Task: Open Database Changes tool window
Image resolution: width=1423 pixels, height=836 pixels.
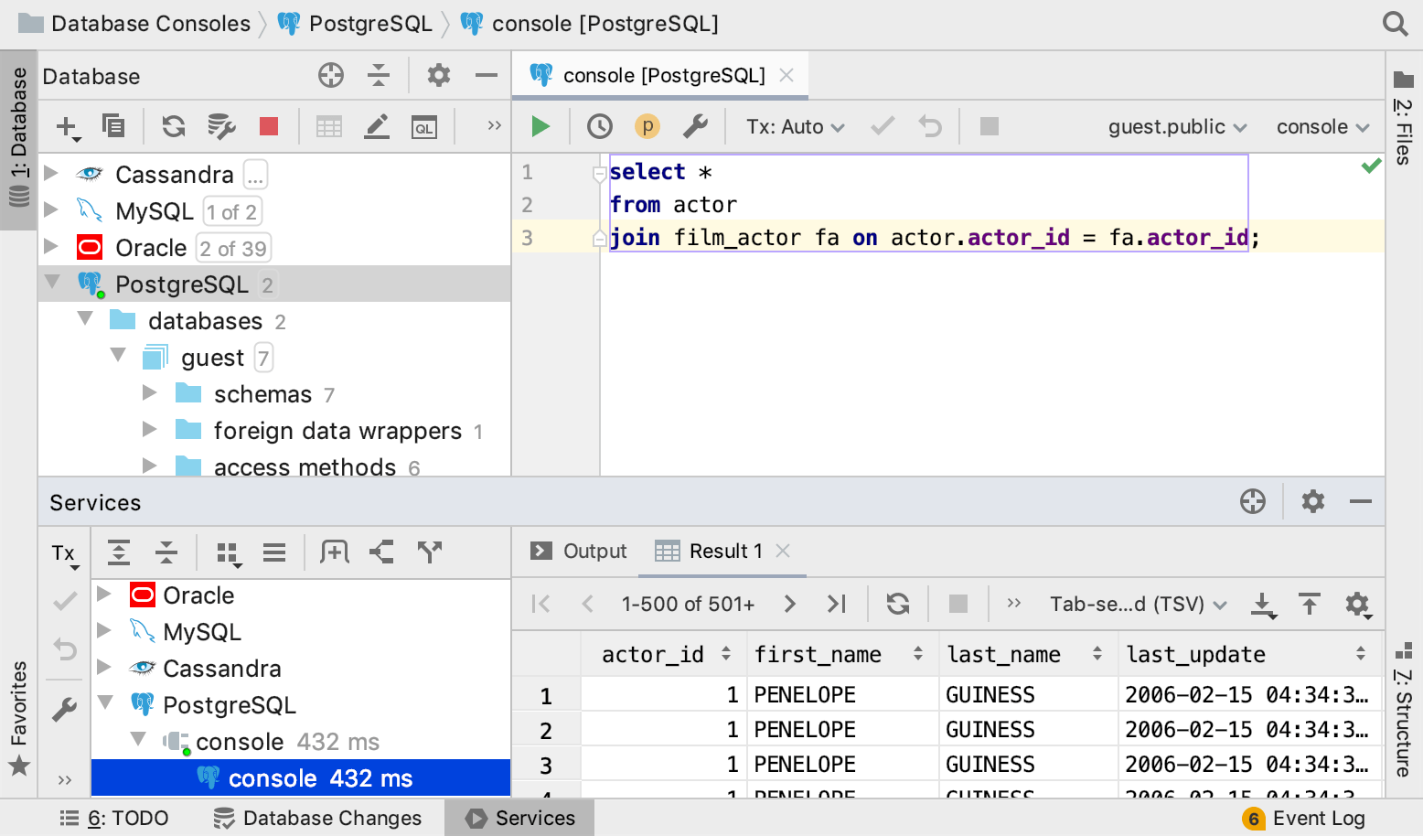Action: click(x=317, y=818)
